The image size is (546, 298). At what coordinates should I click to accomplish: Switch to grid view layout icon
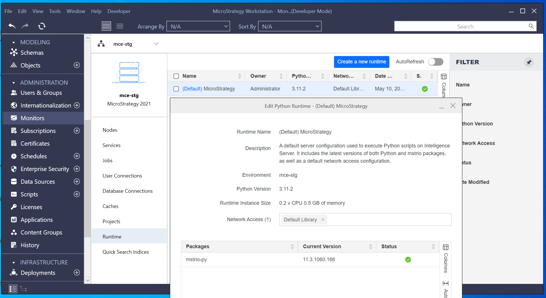click(x=106, y=26)
